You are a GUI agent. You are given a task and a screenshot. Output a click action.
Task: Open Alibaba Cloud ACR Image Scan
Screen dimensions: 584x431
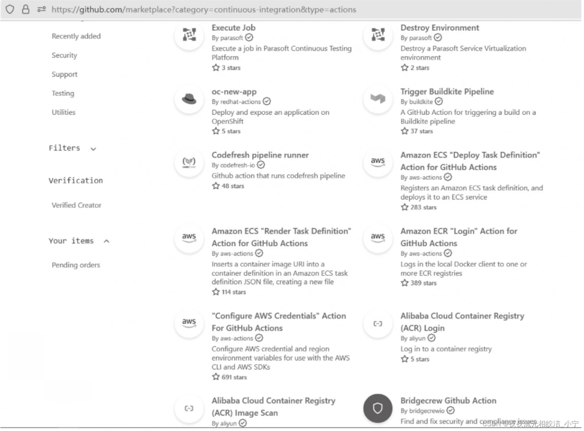click(273, 407)
